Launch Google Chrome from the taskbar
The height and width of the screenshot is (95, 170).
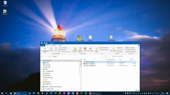point(38,93)
